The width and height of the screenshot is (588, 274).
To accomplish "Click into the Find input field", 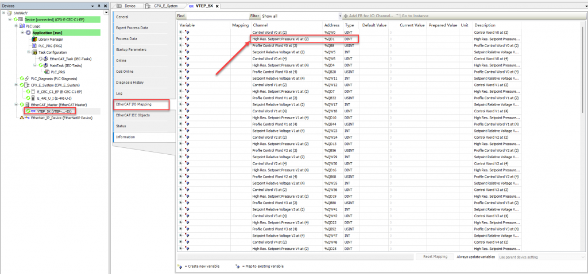I will [218, 16].
